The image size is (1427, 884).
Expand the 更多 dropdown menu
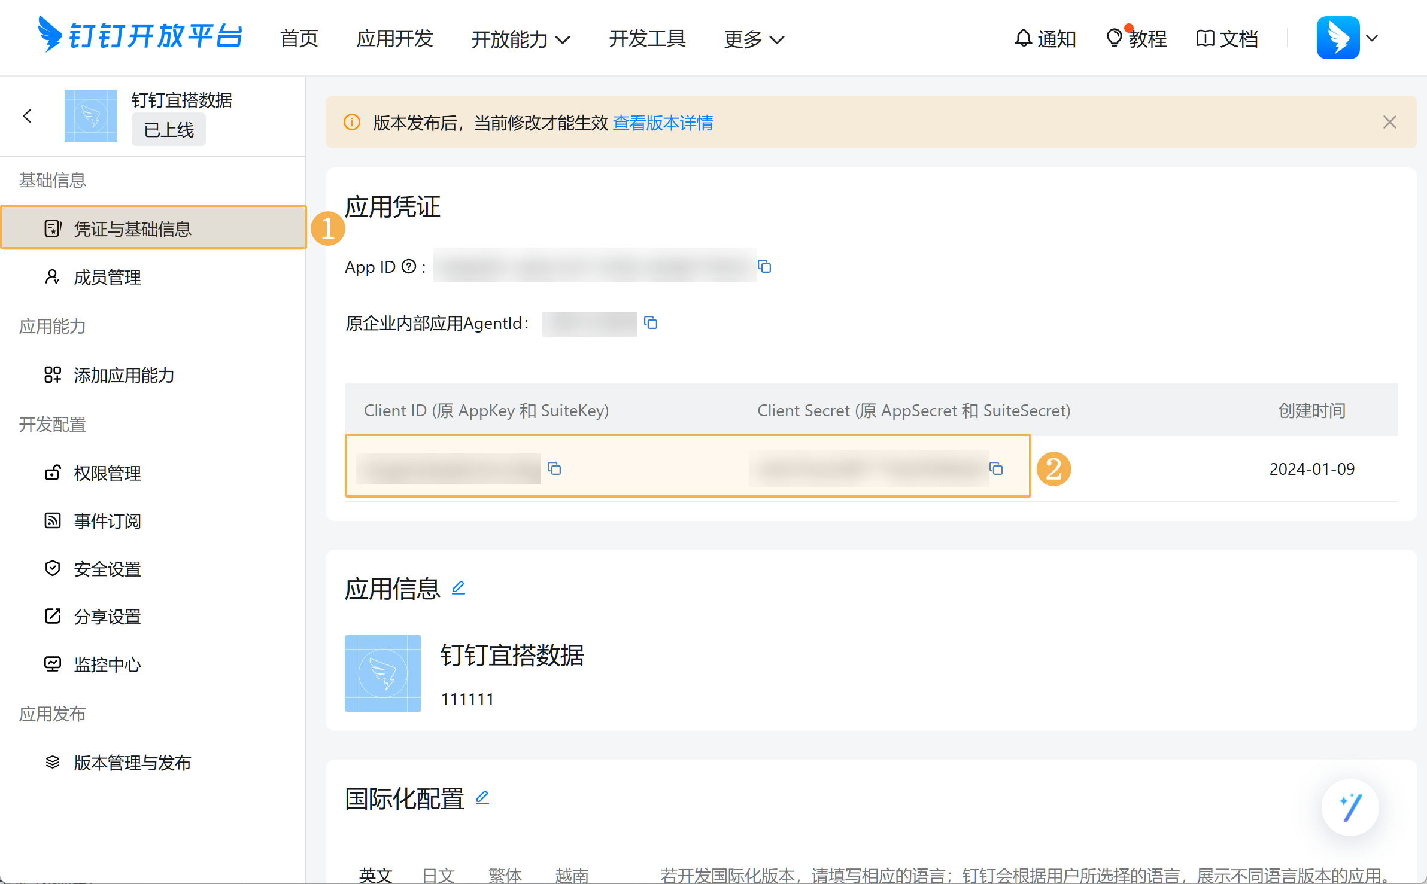point(754,39)
